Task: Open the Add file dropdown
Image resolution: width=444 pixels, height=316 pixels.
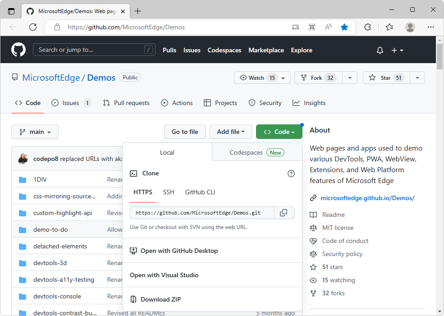Action: click(231, 132)
